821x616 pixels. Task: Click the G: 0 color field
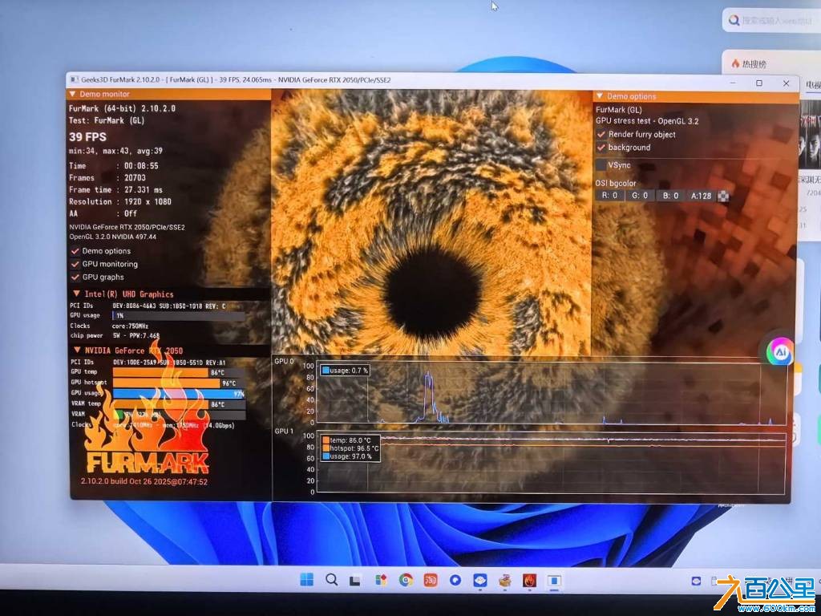(640, 196)
